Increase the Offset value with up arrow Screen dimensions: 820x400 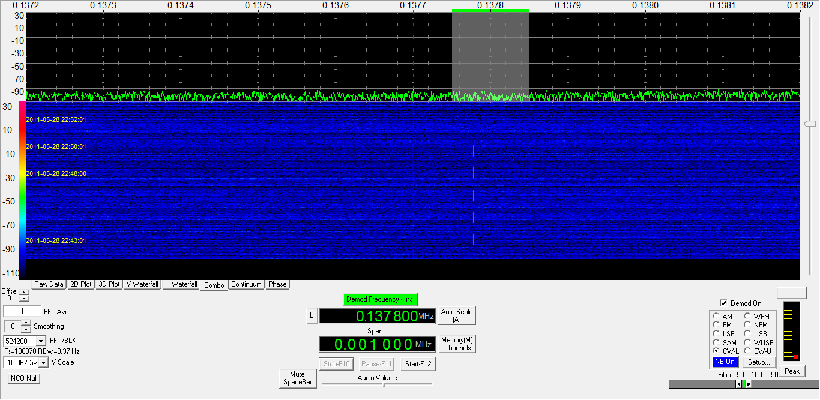tap(23, 292)
